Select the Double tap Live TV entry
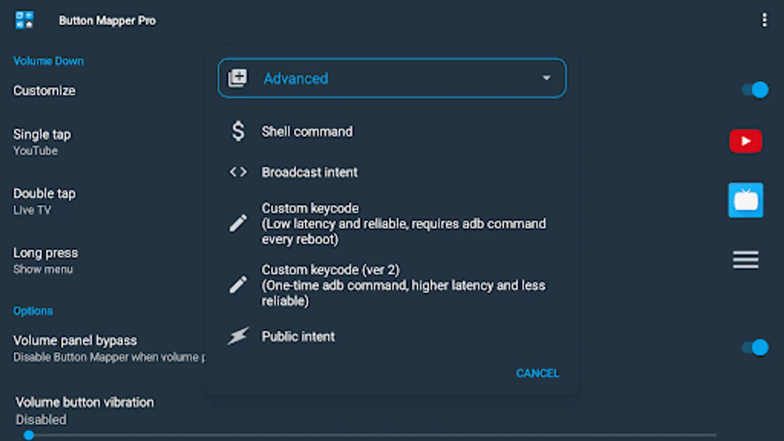Screen dimensions: 784x441 click(x=44, y=200)
